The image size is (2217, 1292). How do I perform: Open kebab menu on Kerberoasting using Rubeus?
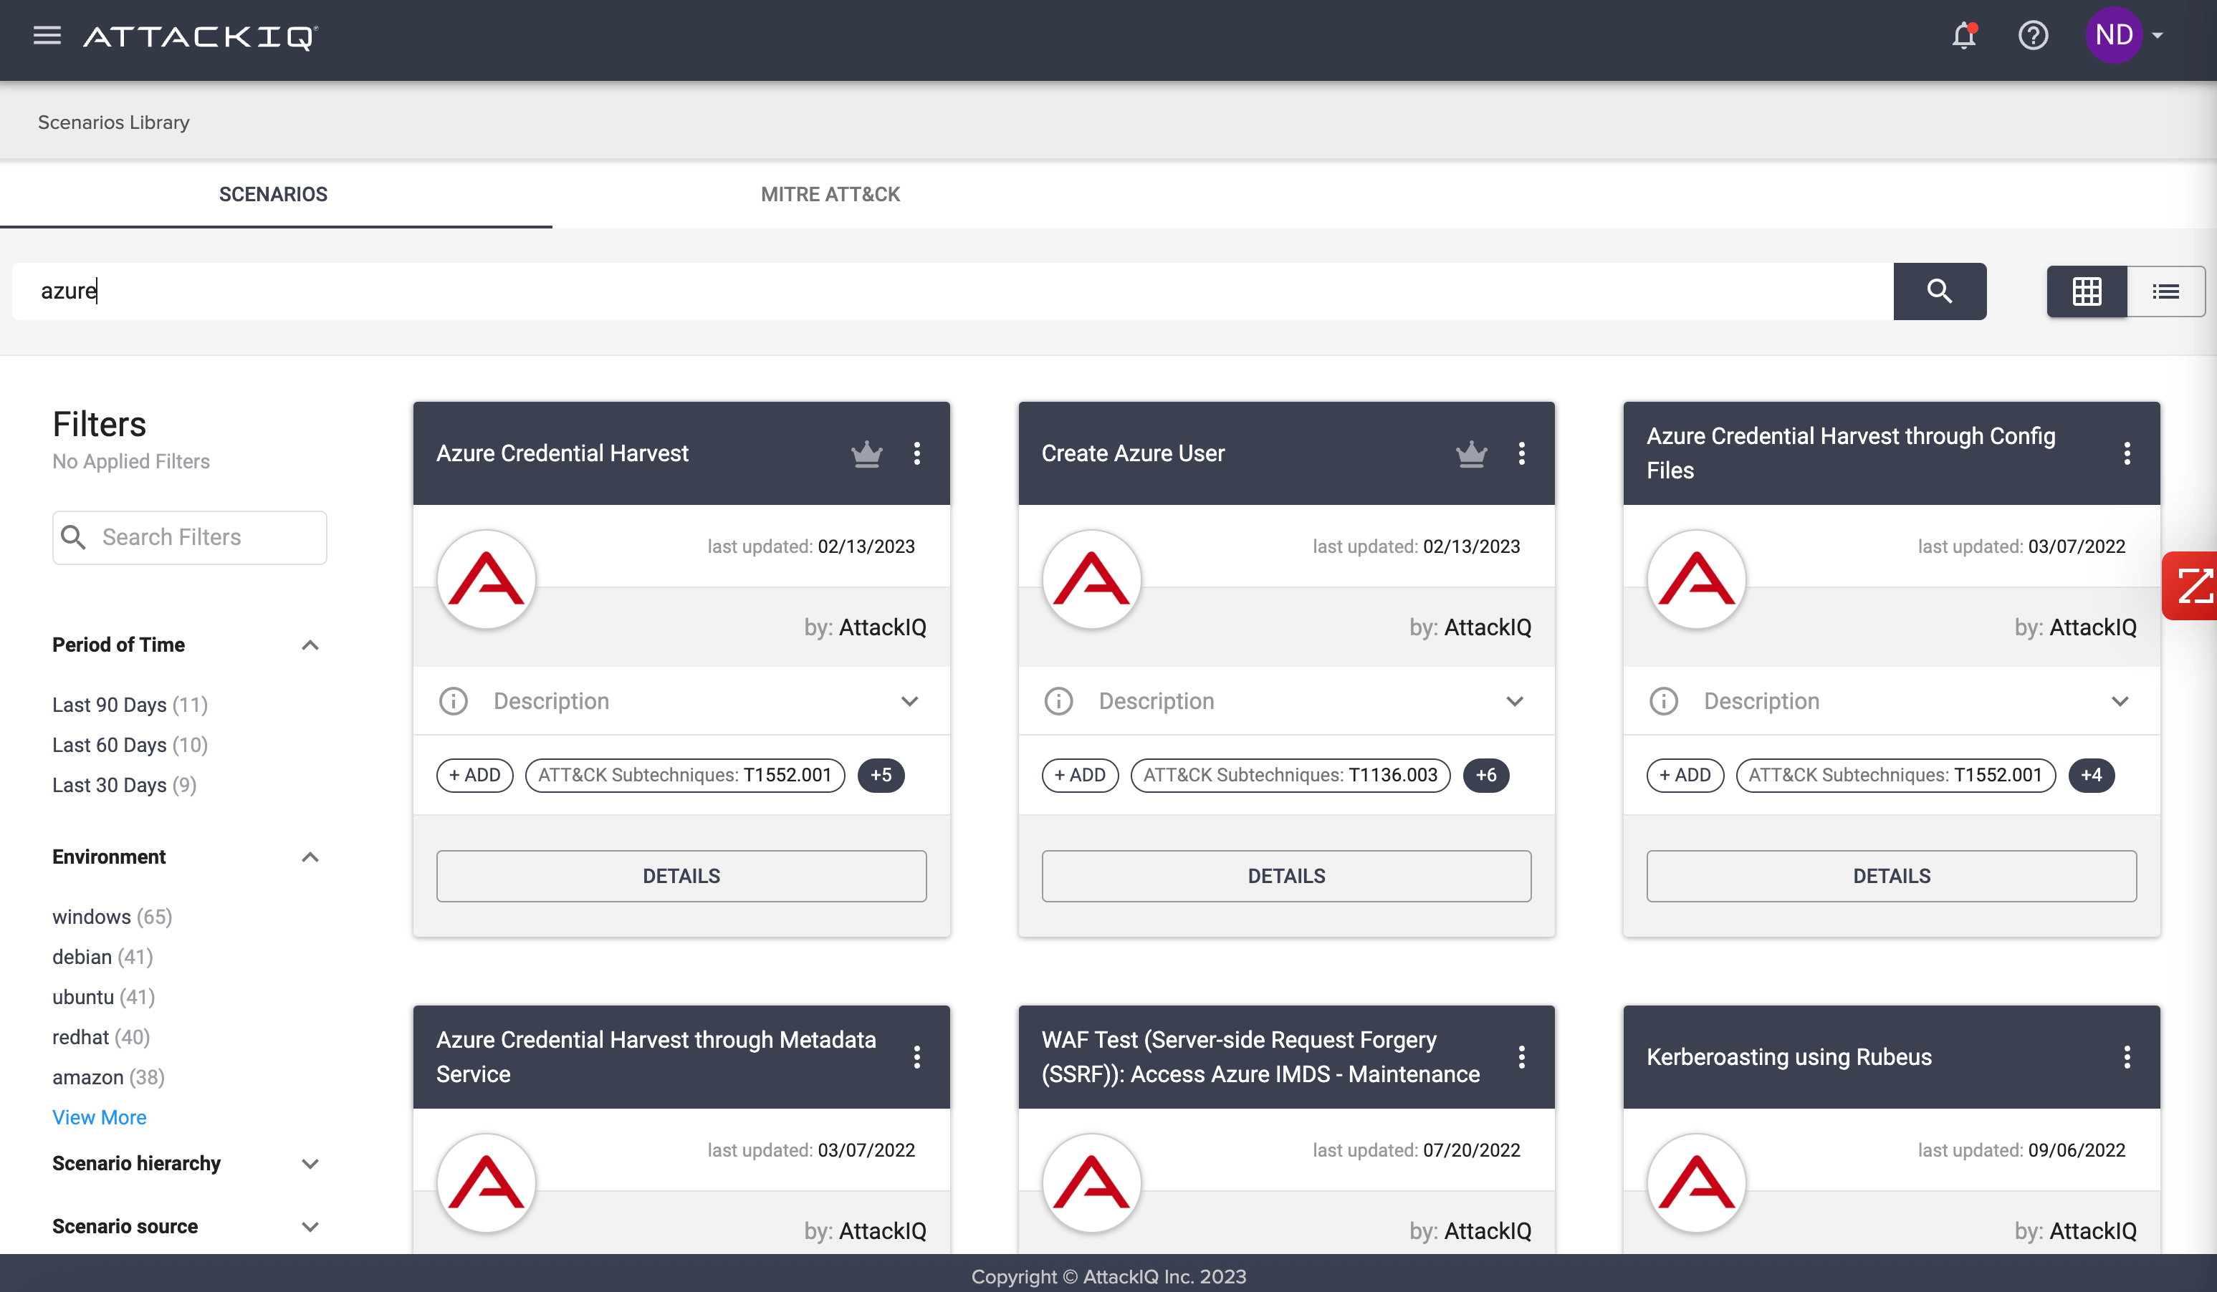pos(2127,1057)
